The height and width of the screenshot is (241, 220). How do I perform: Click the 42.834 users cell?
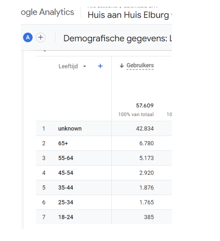[x=145, y=128]
